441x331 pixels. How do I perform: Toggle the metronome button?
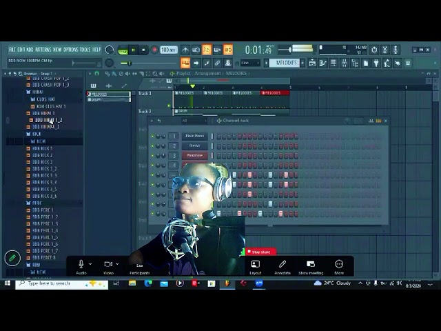click(185, 50)
